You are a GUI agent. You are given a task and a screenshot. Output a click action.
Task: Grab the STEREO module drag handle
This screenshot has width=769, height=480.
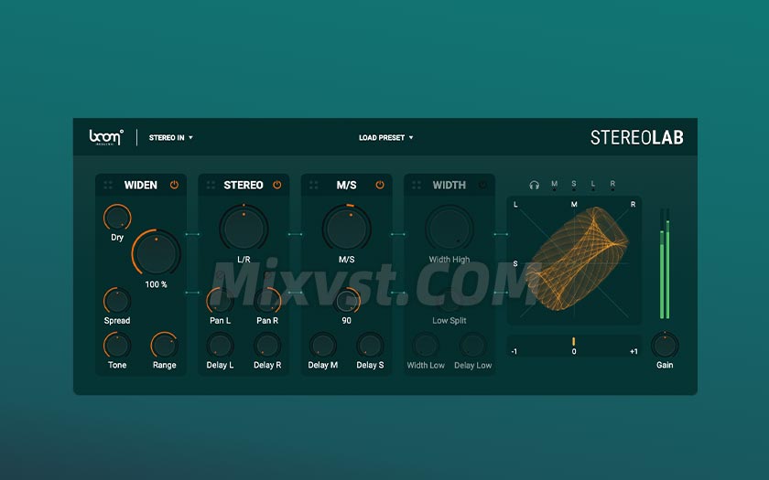click(211, 185)
